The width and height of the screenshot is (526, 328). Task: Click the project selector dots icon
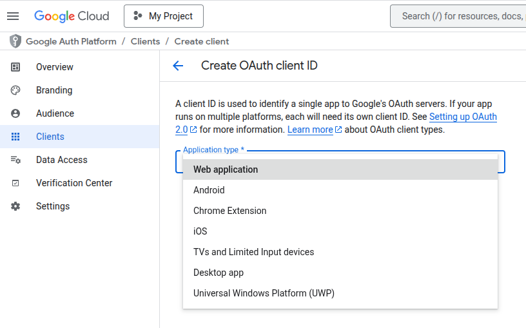coord(137,15)
